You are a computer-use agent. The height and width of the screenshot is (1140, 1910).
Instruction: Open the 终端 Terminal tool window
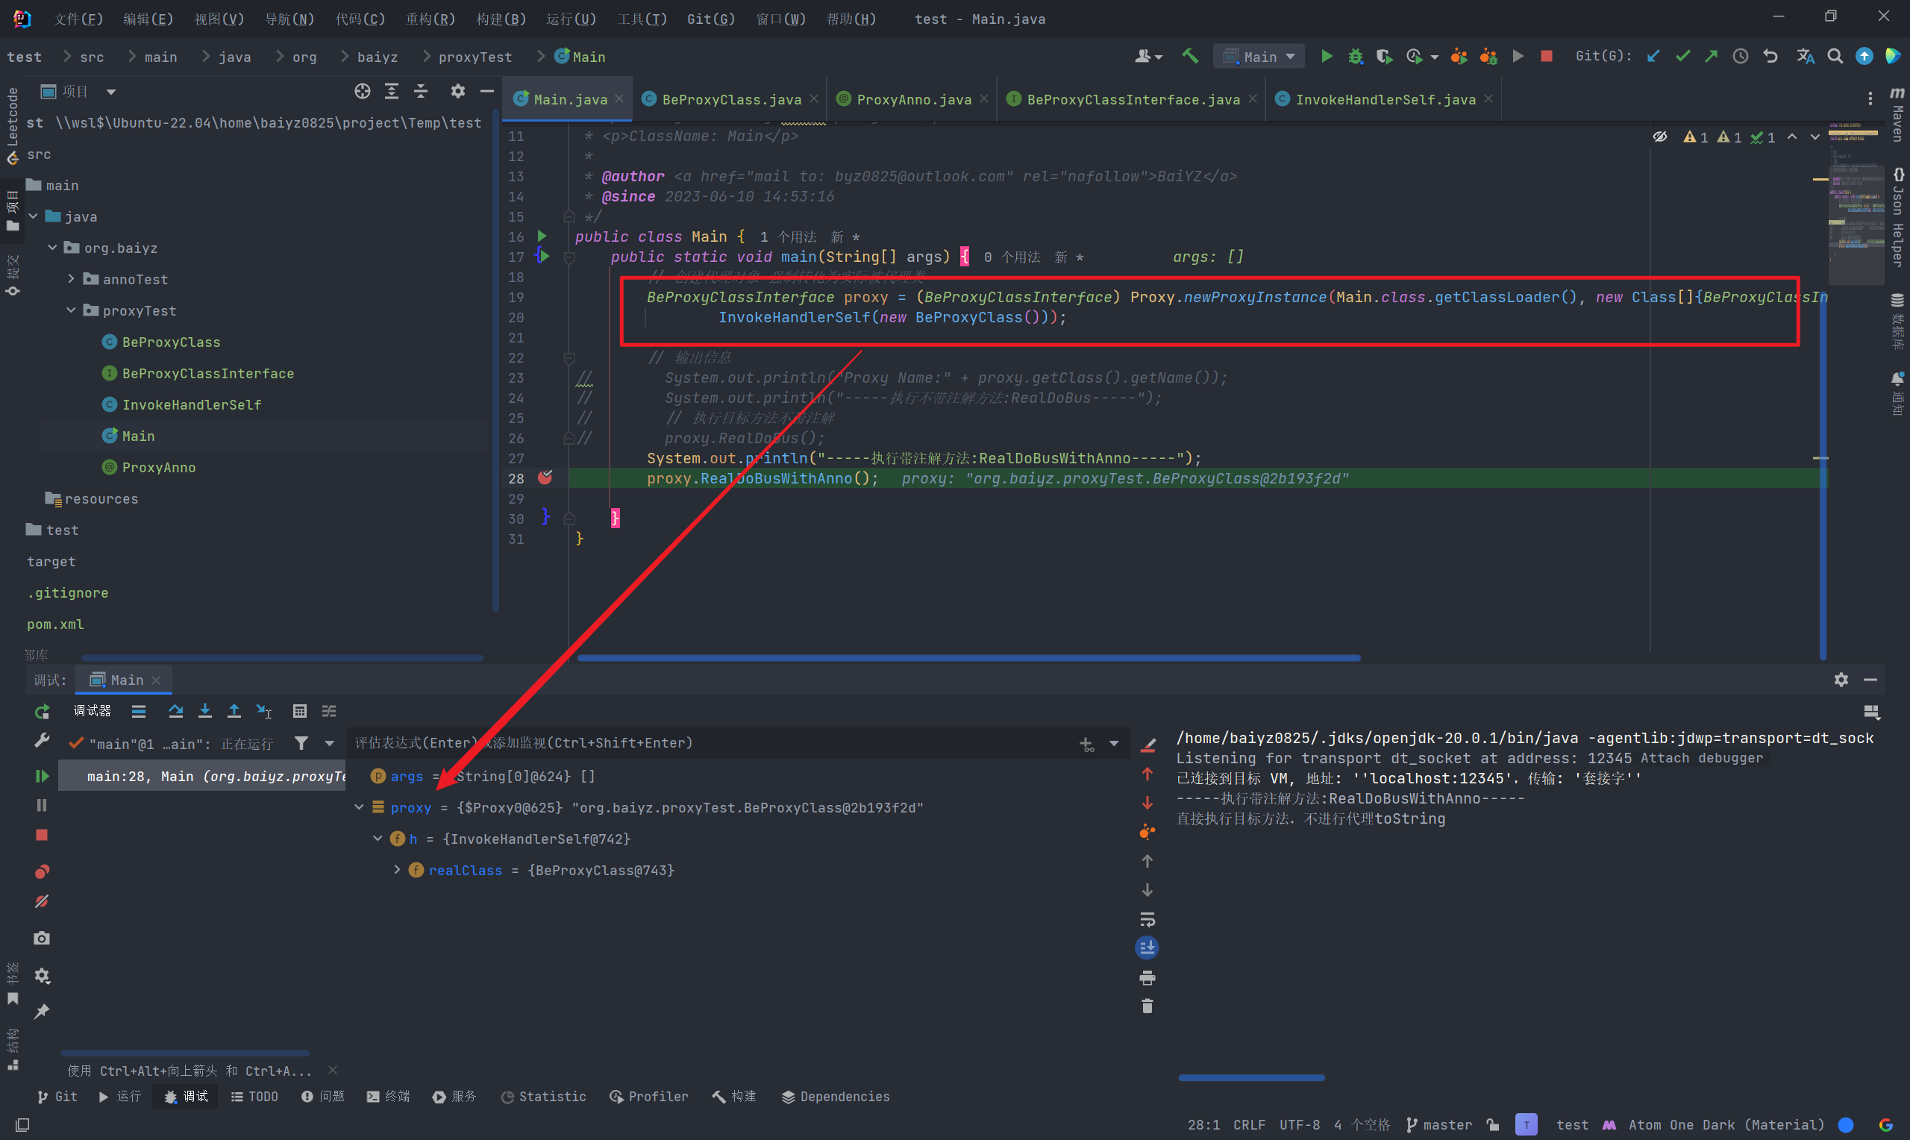pos(389,1096)
